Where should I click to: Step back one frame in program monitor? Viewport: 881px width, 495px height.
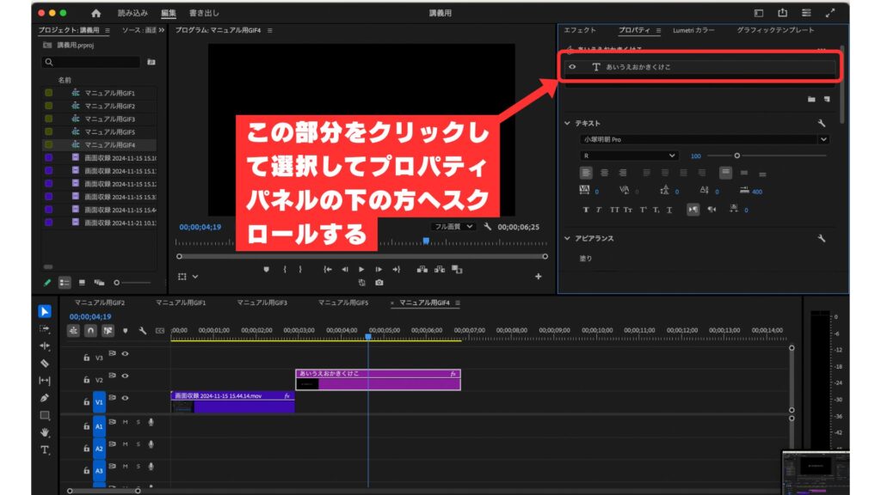(x=344, y=269)
